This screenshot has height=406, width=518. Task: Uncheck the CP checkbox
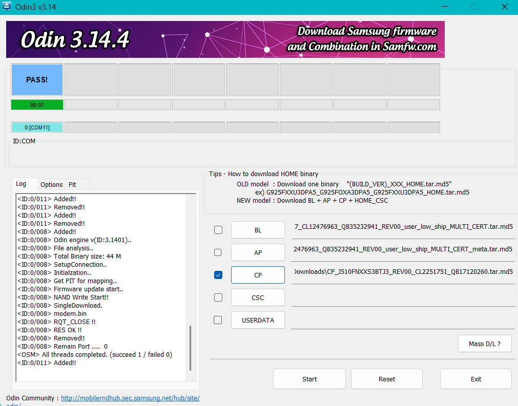click(218, 275)
